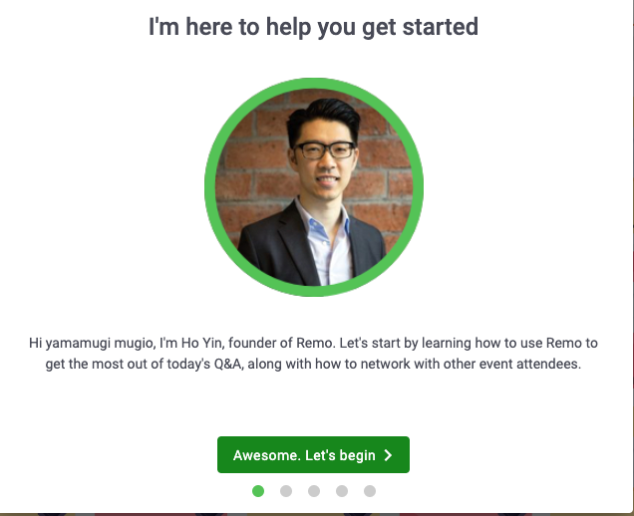The height and width of the screenshot is (516, 634).
Task: Click the heading I'm here to help you get started
Action: pyautogui.click(x=313, y=27)
